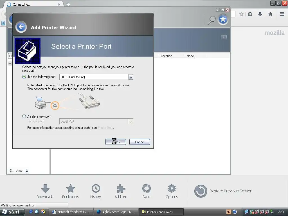Click the Restore Previous Session button

click(x=223, y=191)
